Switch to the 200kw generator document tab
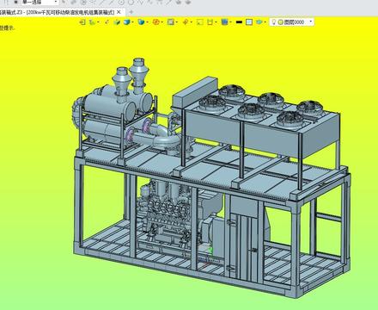 click(x=58, y=12)
